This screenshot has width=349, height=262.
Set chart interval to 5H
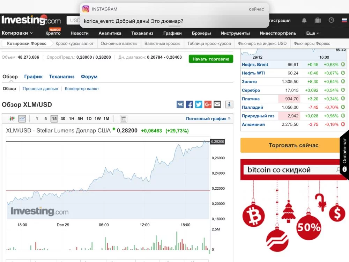(80, 118)
